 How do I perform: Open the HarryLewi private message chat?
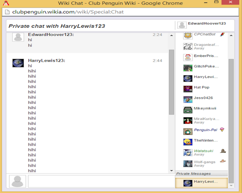coord(202,183)
